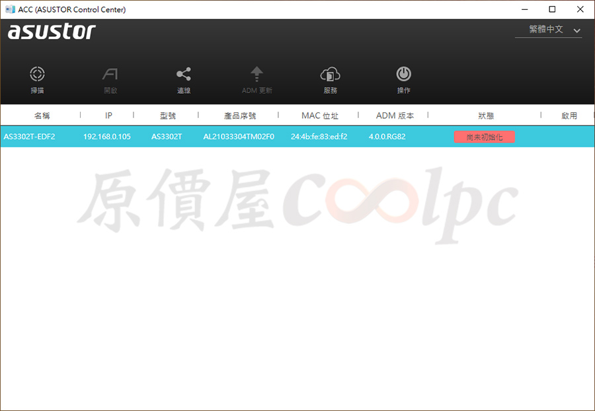
Task: Click the ACC app icon in title bar
Action: pos(10,9)
